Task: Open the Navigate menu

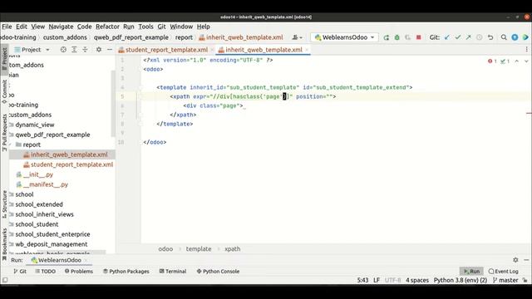Action: (61, 27)
